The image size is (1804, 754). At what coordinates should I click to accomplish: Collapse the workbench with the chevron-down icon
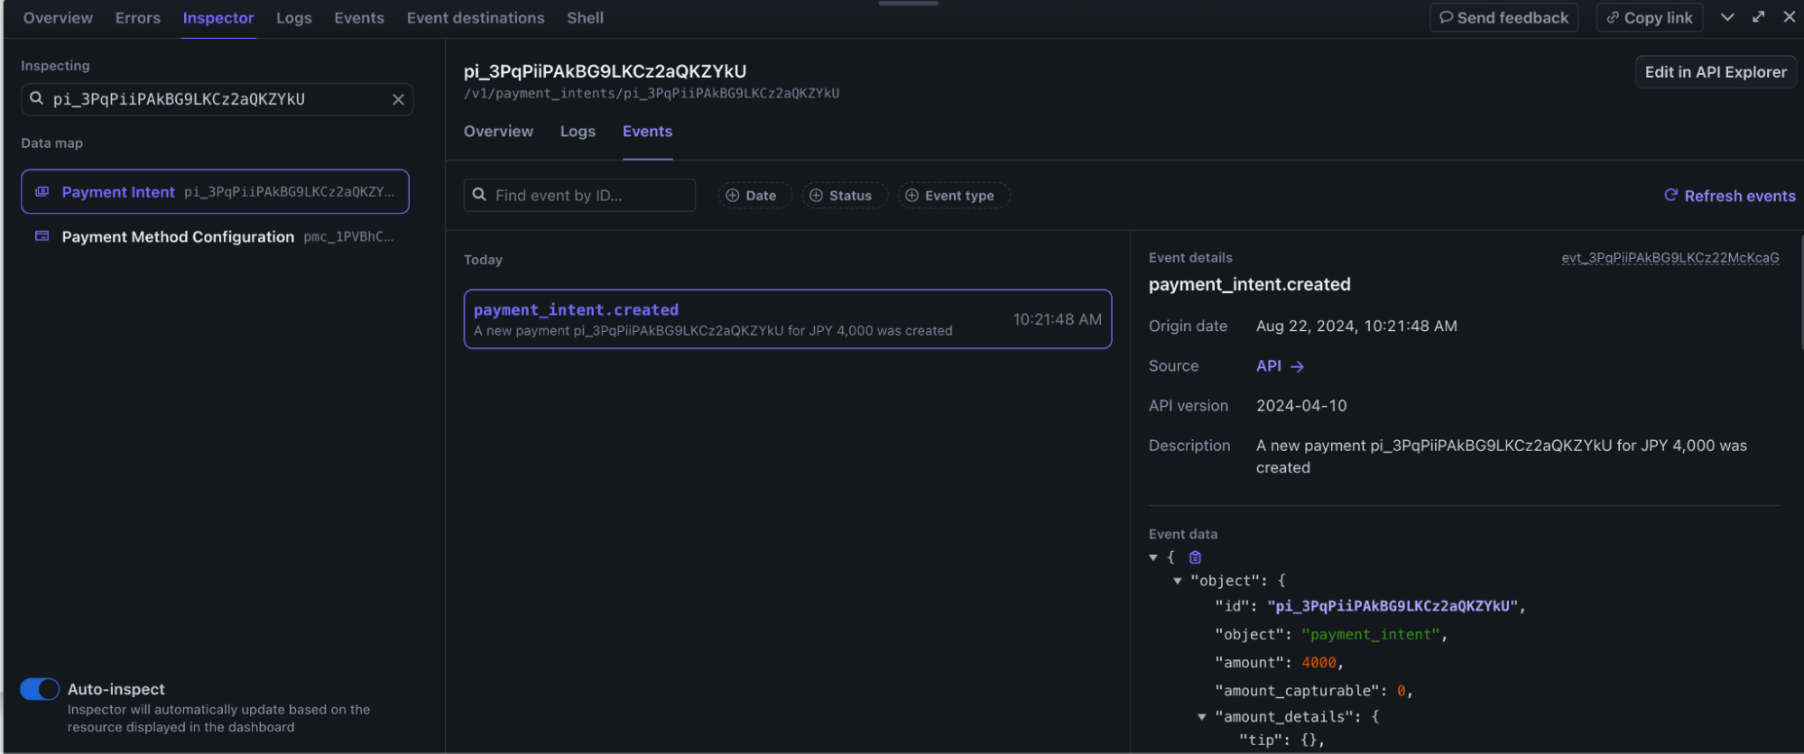click(1727, 17)
